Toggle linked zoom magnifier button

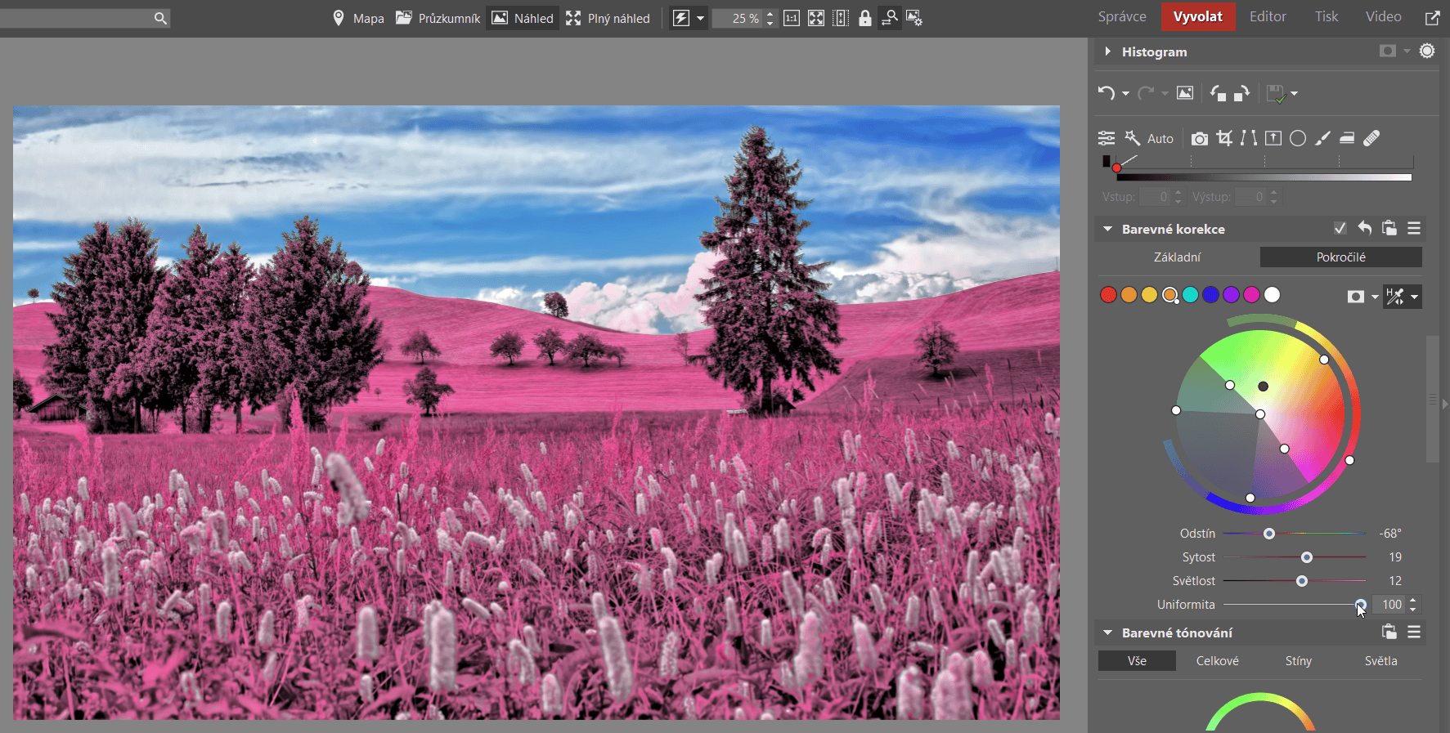coord(889,18)
